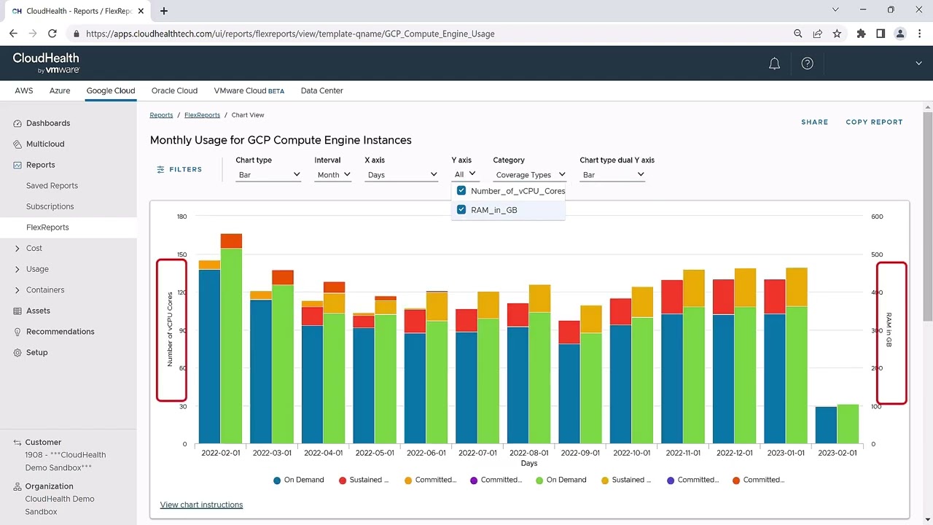933x525 pixels.
Task: Switch to the AWS tab
Action: pos(24,91)
